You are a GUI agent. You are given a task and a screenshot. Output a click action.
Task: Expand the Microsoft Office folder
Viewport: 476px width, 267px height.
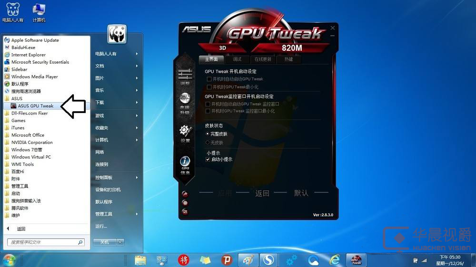(28, 135)
